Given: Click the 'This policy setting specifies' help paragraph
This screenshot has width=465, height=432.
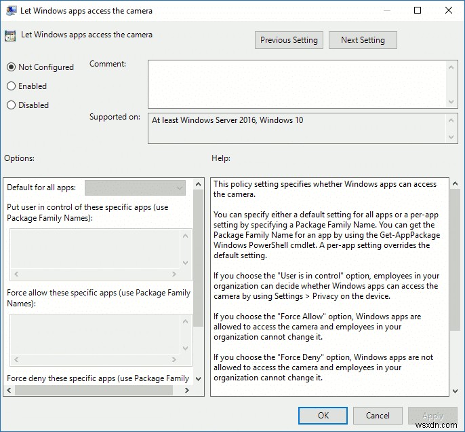Looking at the screenshot, I should pyautogui.click(x=325, y=189).
